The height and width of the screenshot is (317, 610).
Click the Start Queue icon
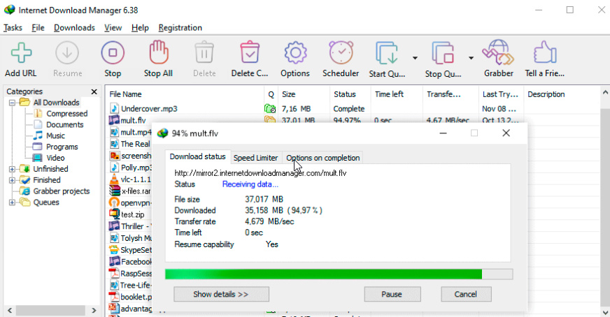tap(387, 53)
